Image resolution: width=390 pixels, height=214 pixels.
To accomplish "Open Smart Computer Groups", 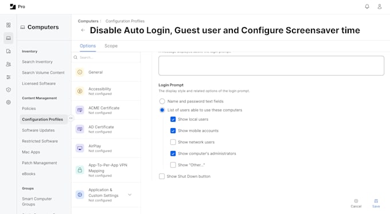I will [37, 201].
